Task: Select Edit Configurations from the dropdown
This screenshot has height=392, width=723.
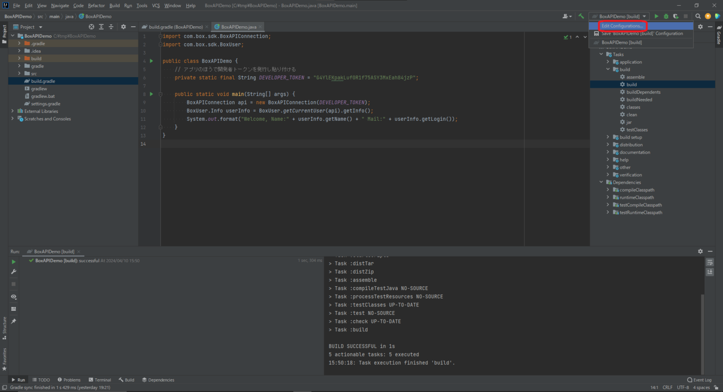Action: [x=622, y=26]
